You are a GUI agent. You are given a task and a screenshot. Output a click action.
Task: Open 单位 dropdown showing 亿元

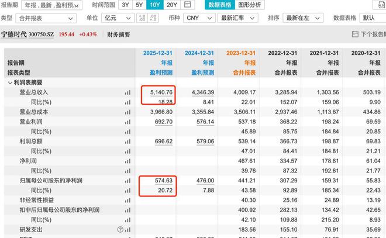point(118,18)
